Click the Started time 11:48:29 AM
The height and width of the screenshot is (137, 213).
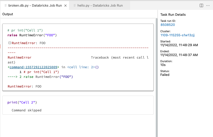(179, 45)
